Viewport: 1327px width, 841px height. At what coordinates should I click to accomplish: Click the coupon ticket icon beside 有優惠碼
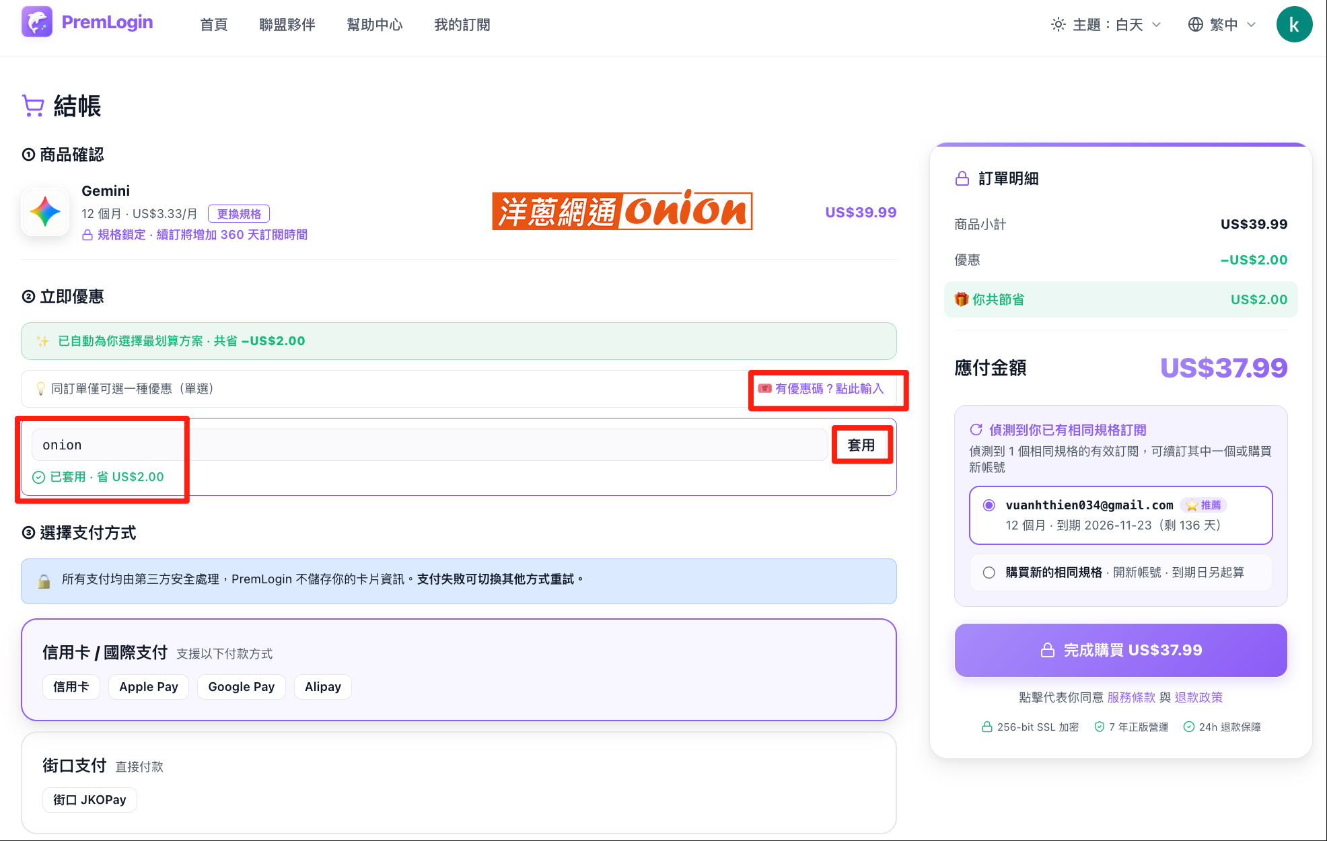tap(764, 389)
